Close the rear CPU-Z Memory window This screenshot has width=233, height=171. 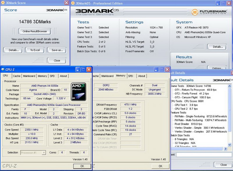(x=167, y=70)
